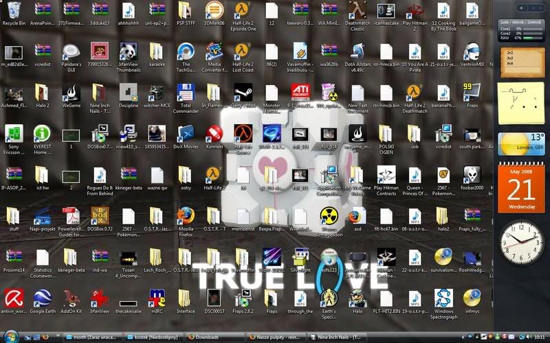This screenshot has height=343, width=550.
Task: Open mIRC shortcut
Action: coord(157,298)
